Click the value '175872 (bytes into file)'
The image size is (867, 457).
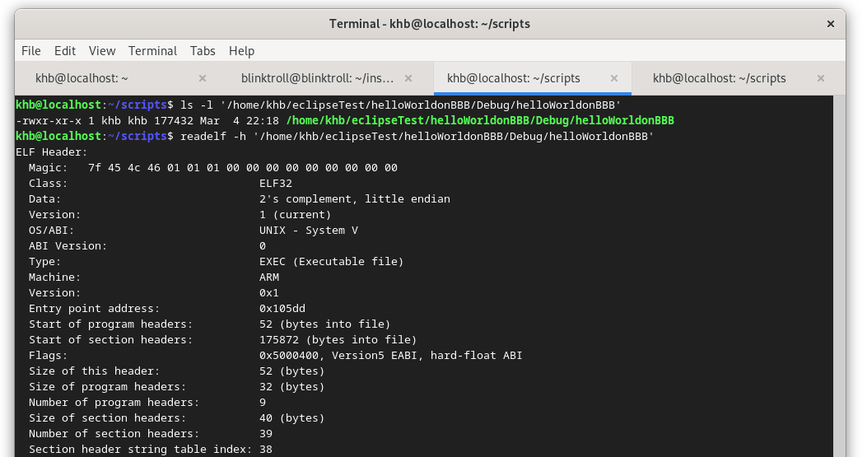[x=338, y=340]
